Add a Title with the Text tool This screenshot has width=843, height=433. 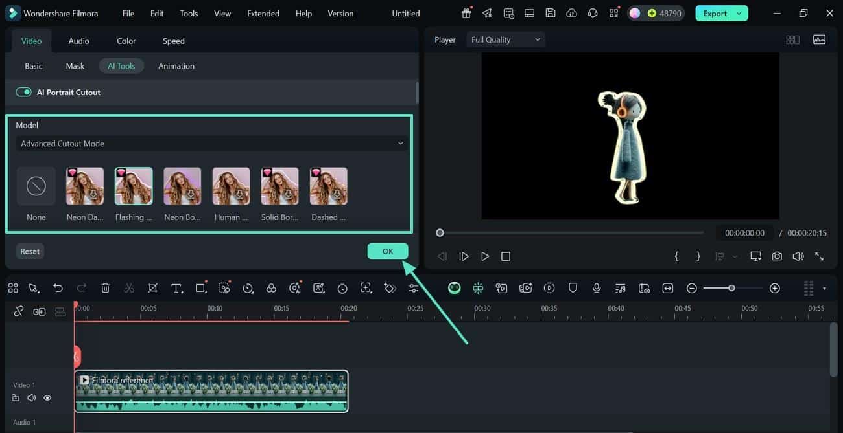[177, 287]
